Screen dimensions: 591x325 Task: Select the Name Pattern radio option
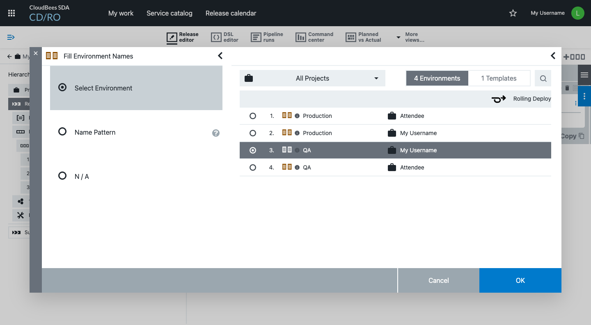pos(62,132)
